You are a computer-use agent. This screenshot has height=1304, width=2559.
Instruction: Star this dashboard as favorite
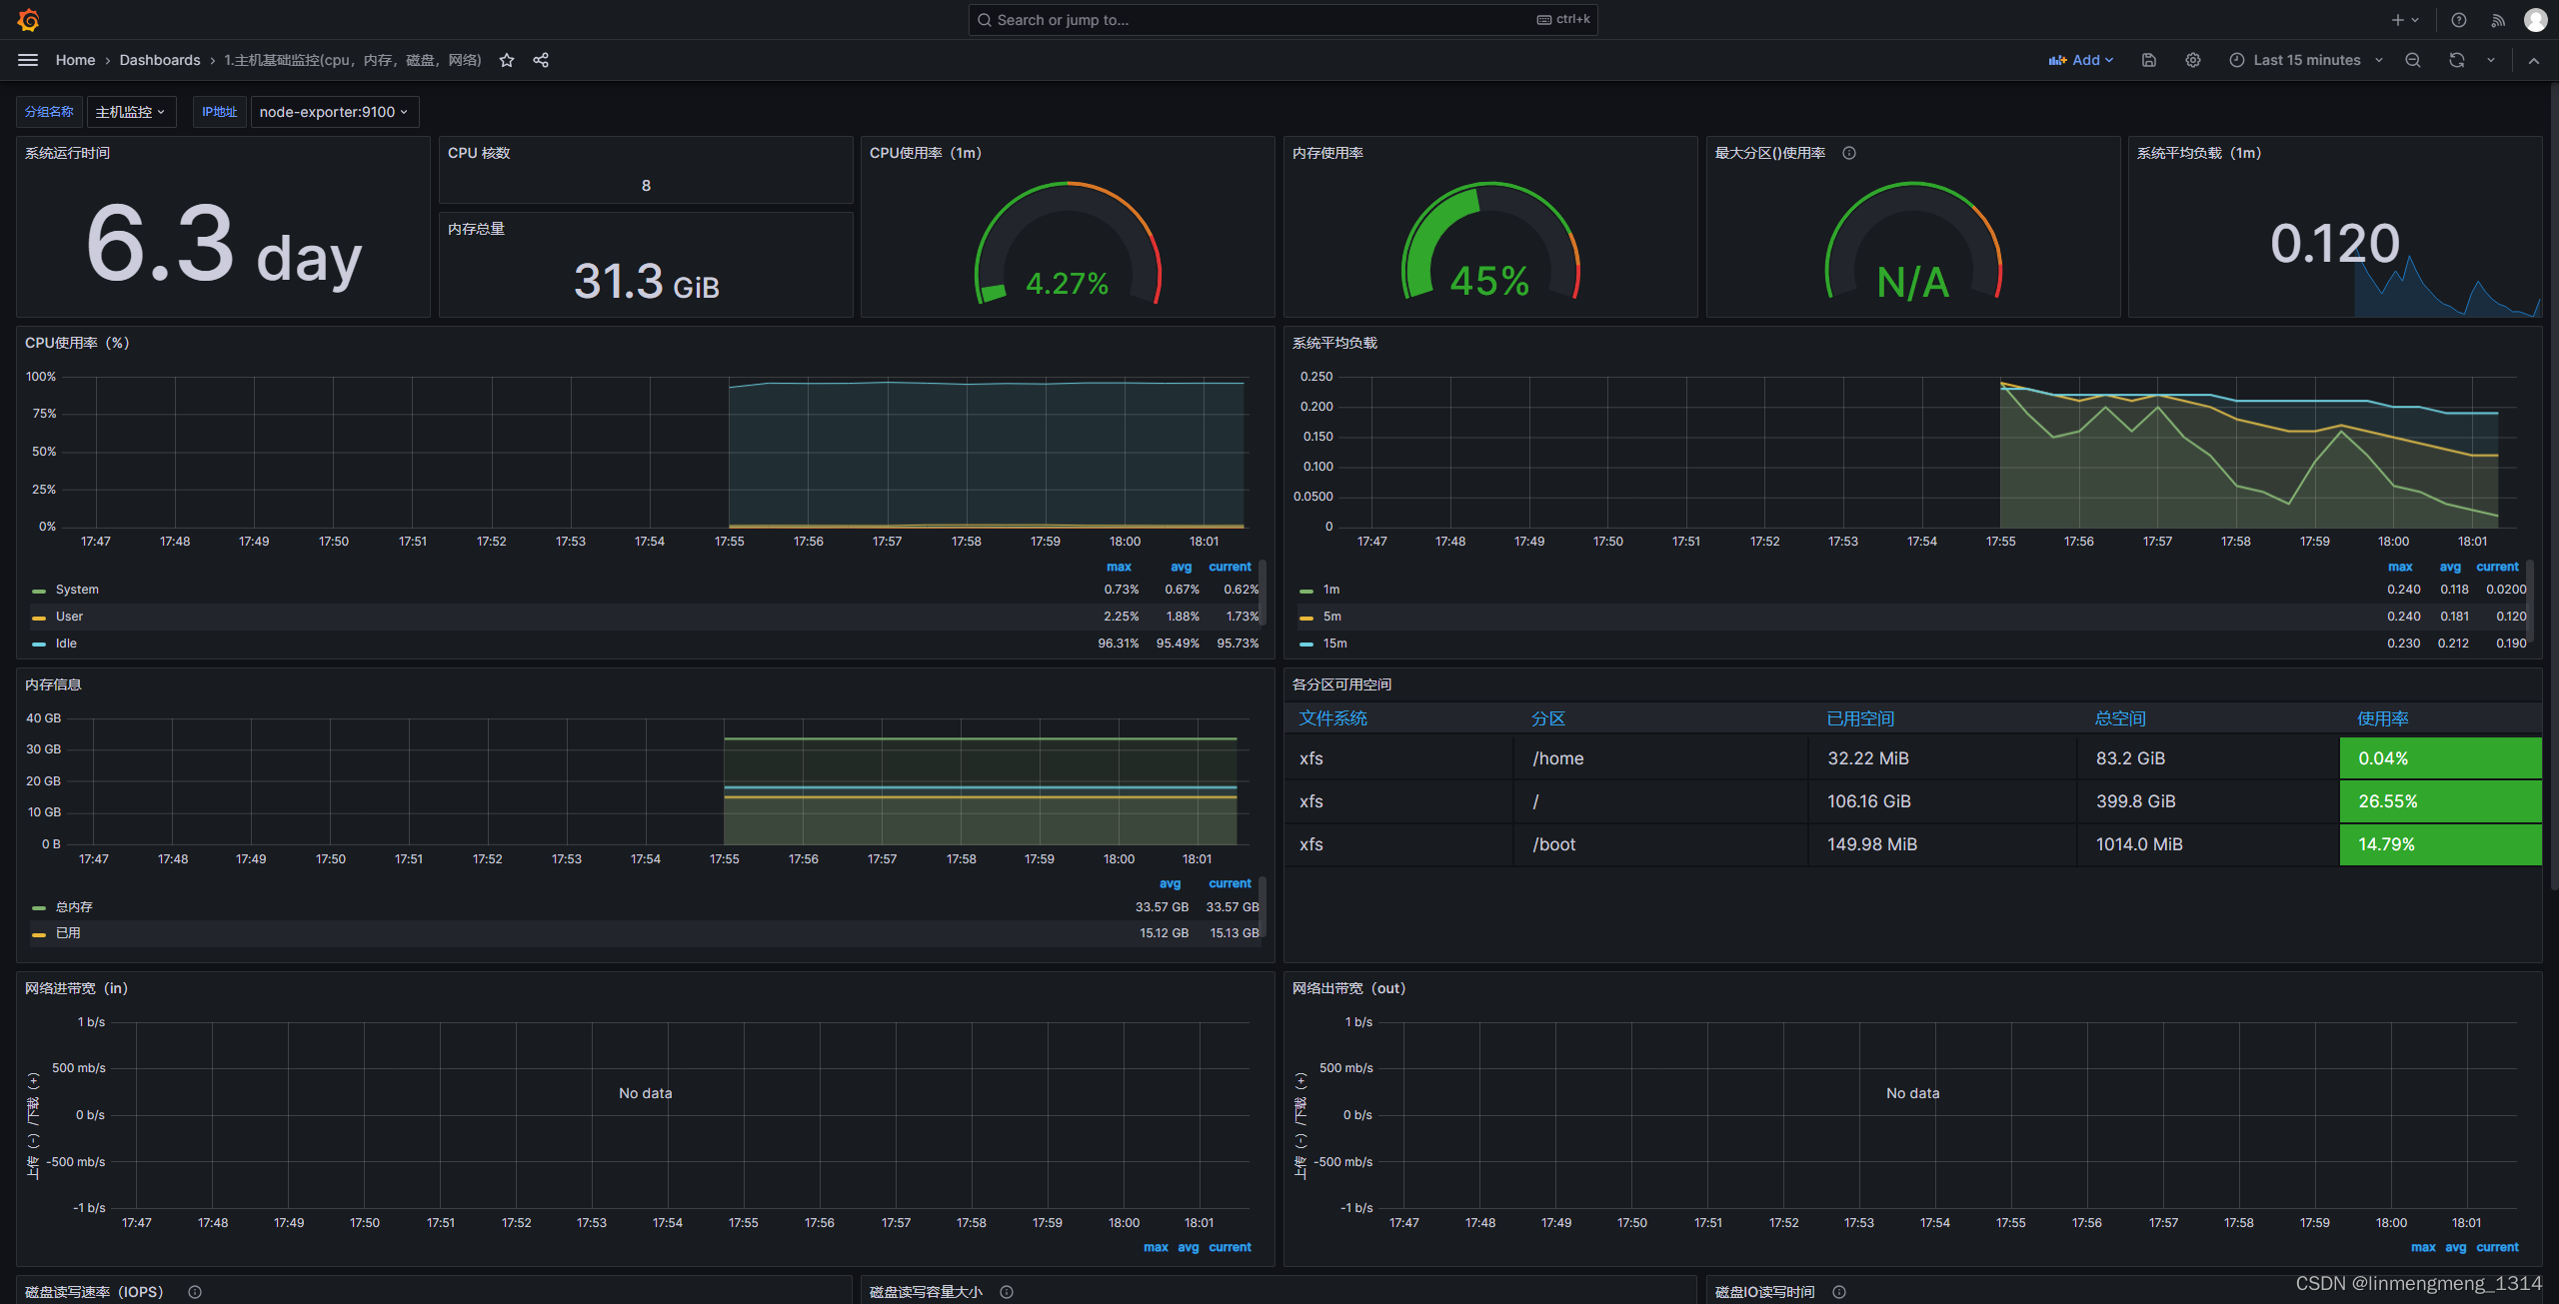point(507,60)
